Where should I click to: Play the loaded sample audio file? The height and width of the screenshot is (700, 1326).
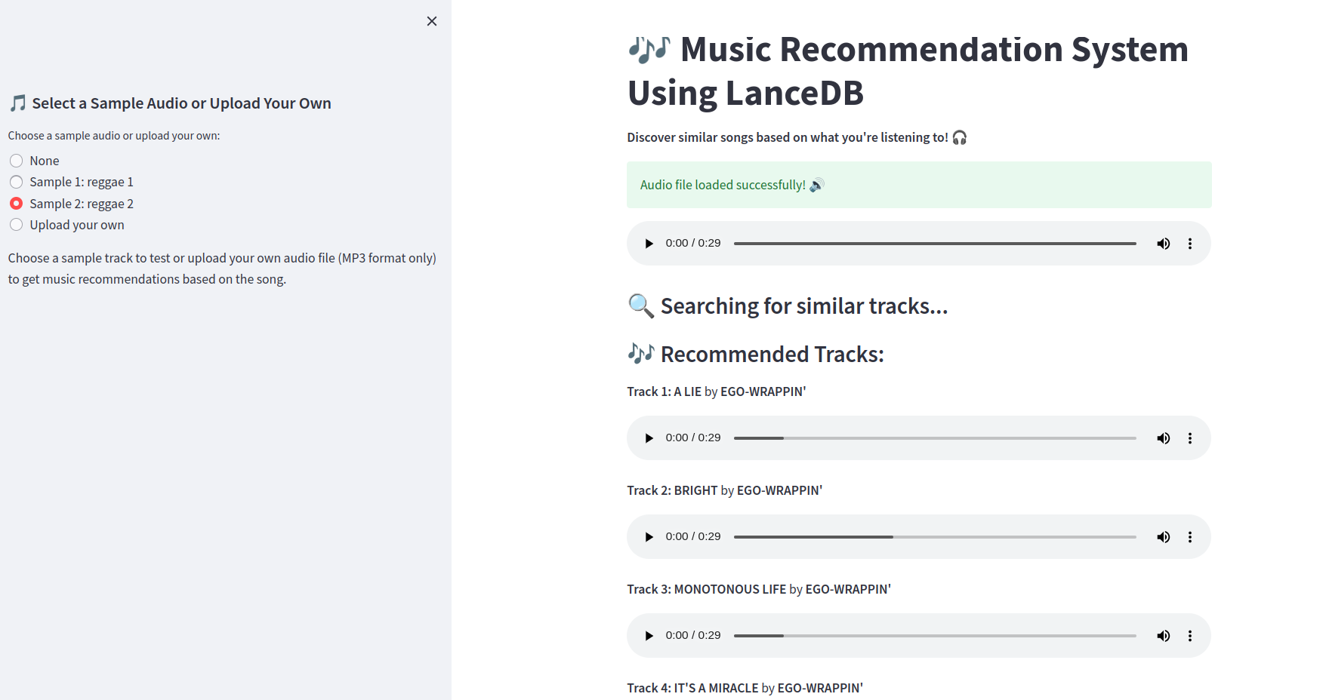pos(649,244)
